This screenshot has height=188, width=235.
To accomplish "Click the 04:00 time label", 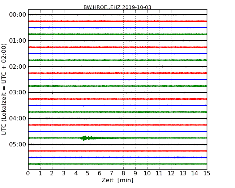I will [x=18, y=119].
